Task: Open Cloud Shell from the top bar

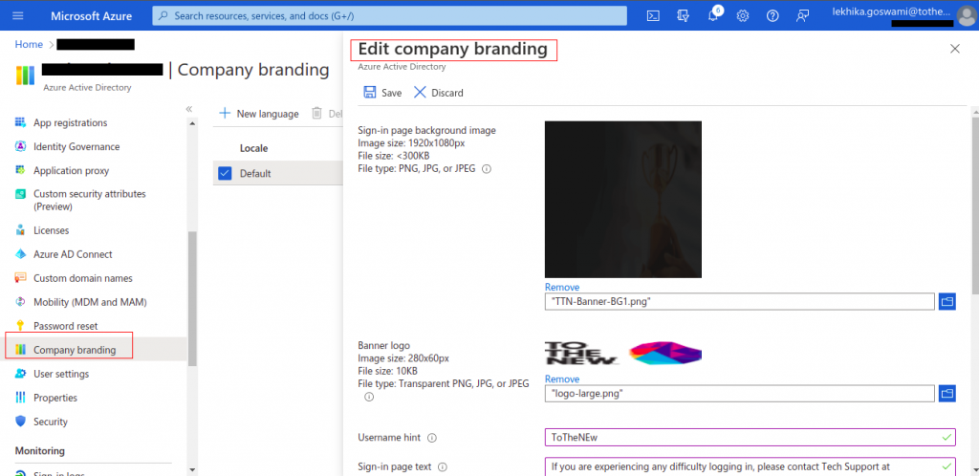Action: click(653, 15)
